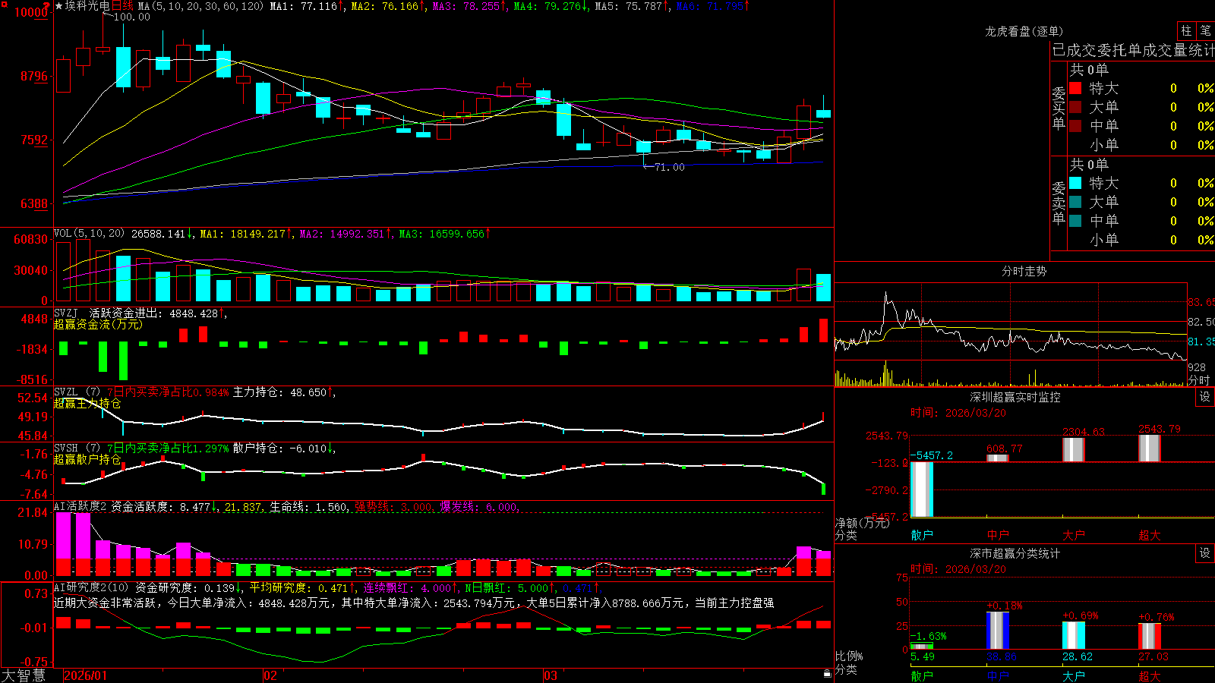Click the green 散户 bar at 5.49 percent
Image resolution: width=1215 pixels, height=683 pixels.
922,646
